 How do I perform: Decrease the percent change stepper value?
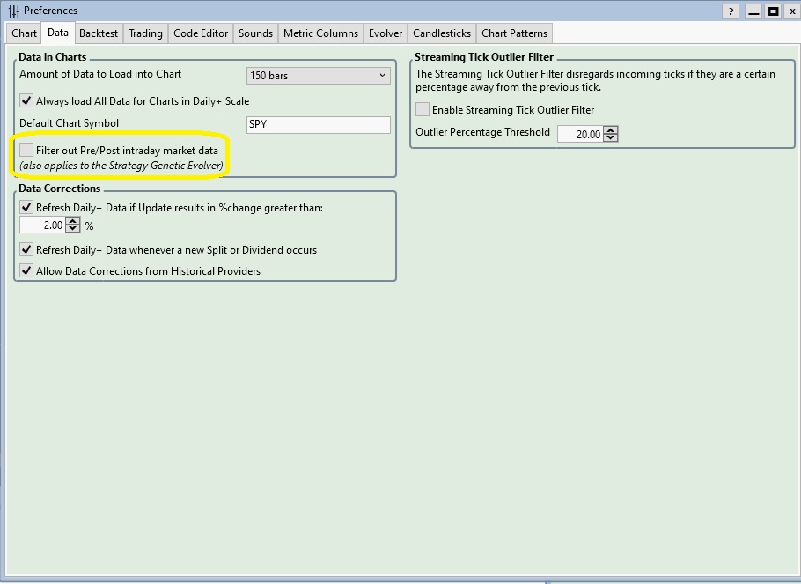tap(73, 229)
